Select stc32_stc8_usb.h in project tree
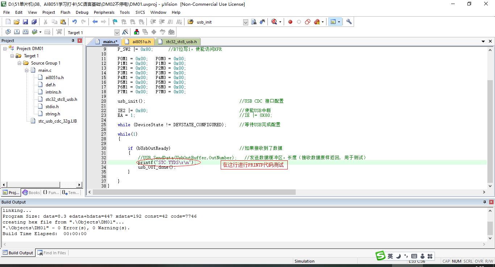 [61, 99]
